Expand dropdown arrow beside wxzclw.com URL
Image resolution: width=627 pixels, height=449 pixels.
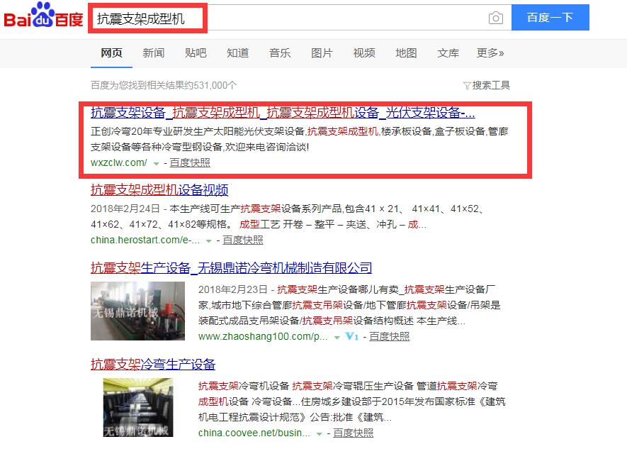coord(156,163)
